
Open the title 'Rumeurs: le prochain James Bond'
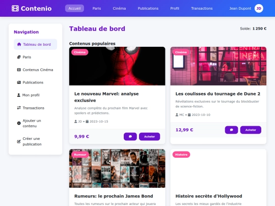pyautogui.click(x=114, y=196)
